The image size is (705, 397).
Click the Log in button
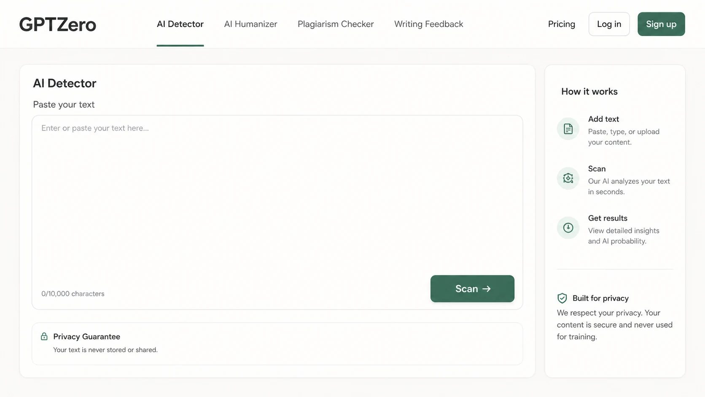pos(609,24)
